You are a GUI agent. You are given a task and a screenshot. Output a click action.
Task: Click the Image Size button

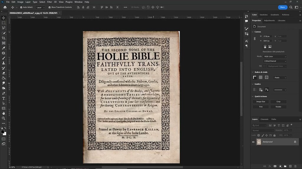261,102
